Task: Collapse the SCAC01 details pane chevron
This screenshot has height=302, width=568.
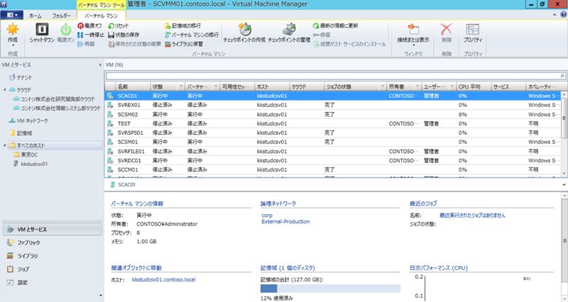Action: click(564, 184)
